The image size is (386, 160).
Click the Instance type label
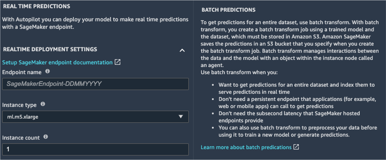click(19, 105)
